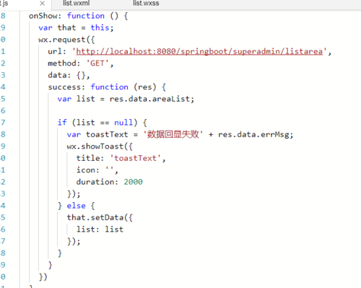
Task: Click the duration value 2000
Action: click(x=134, y=182)
